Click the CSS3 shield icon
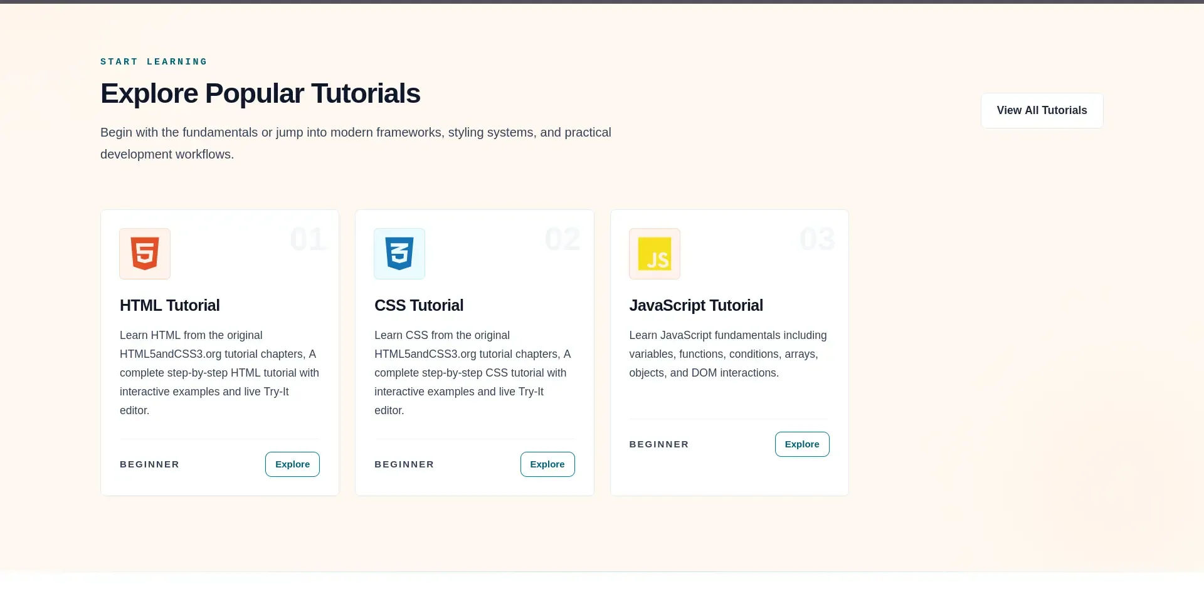This screenshot has width=1204, height=589. tap(399, 254)
